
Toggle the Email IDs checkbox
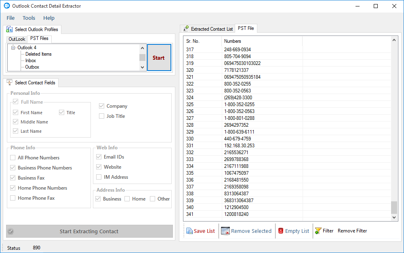tap(99, 157)
